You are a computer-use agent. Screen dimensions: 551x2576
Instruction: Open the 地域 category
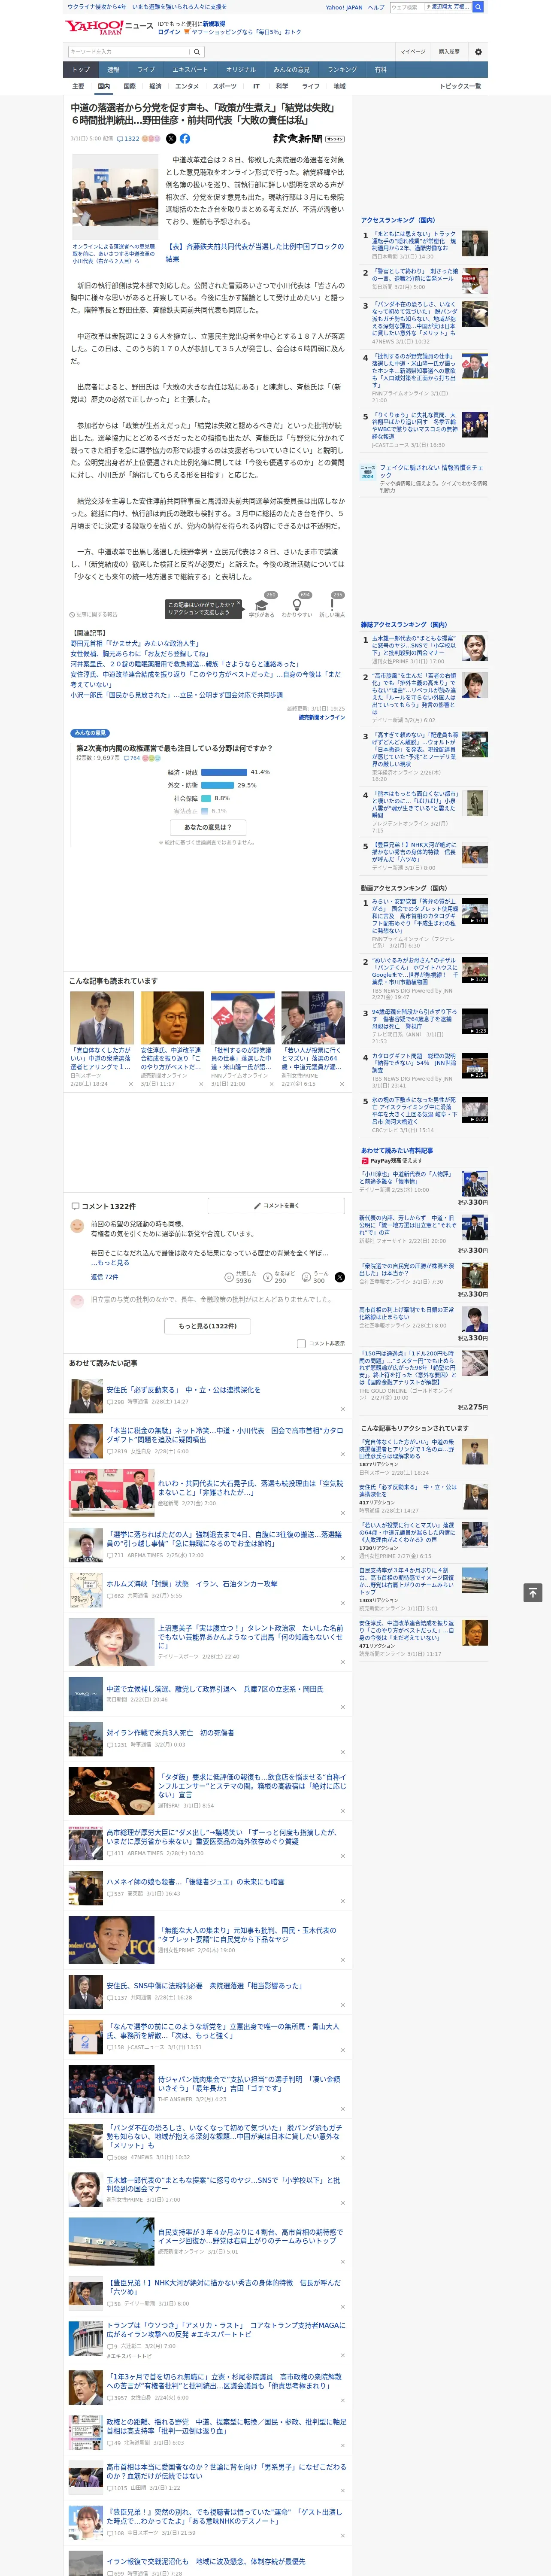339,86
